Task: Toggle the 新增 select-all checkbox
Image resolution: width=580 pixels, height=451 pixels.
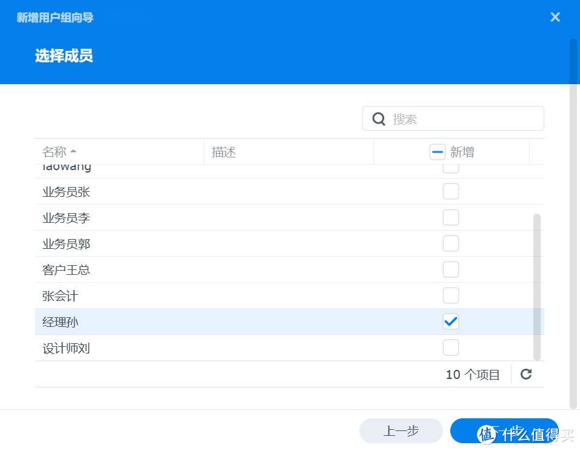Action: pos(438,151)
